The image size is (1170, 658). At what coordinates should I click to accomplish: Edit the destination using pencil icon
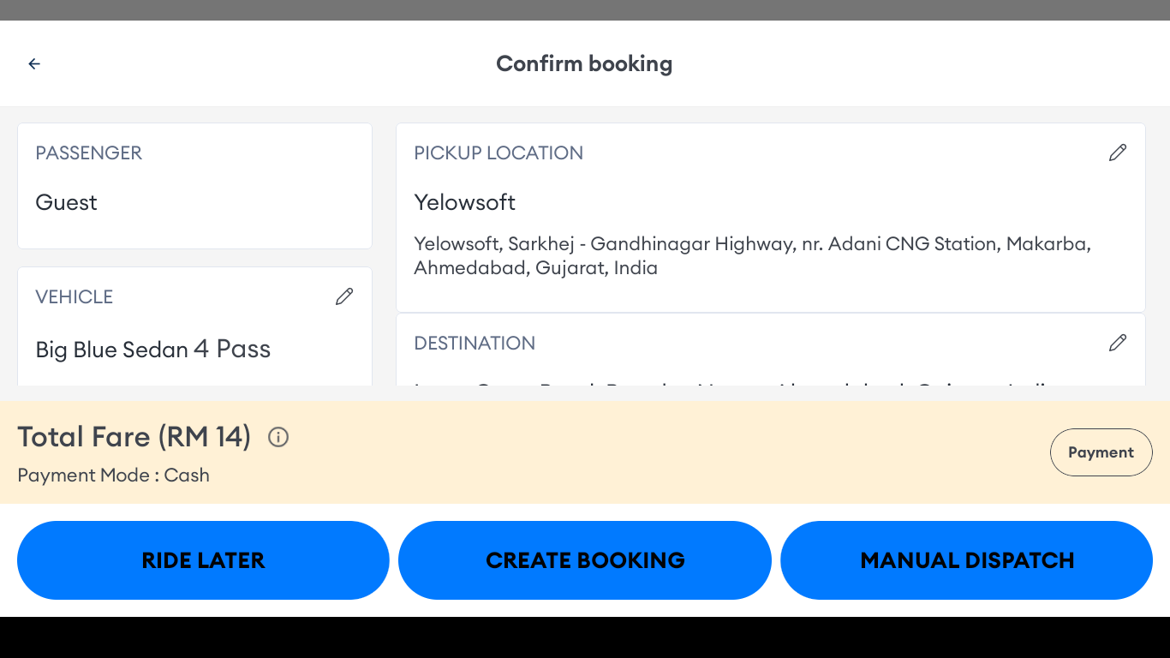[x=1117, y=343]
